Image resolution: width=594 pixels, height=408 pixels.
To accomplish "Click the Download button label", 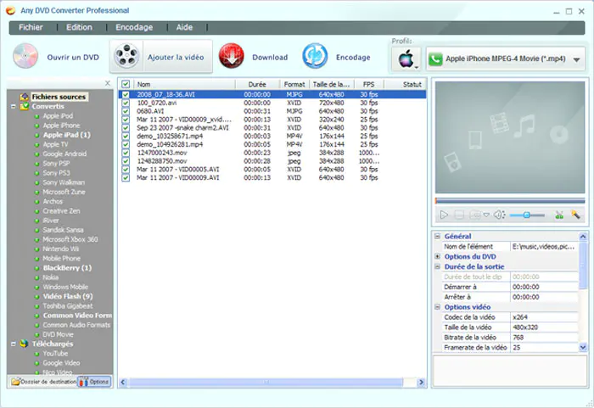I will tap(270, 57).
